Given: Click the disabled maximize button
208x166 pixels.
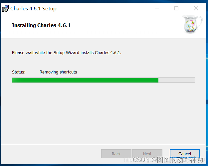Looking at the screenshot, I should point(176,8).
